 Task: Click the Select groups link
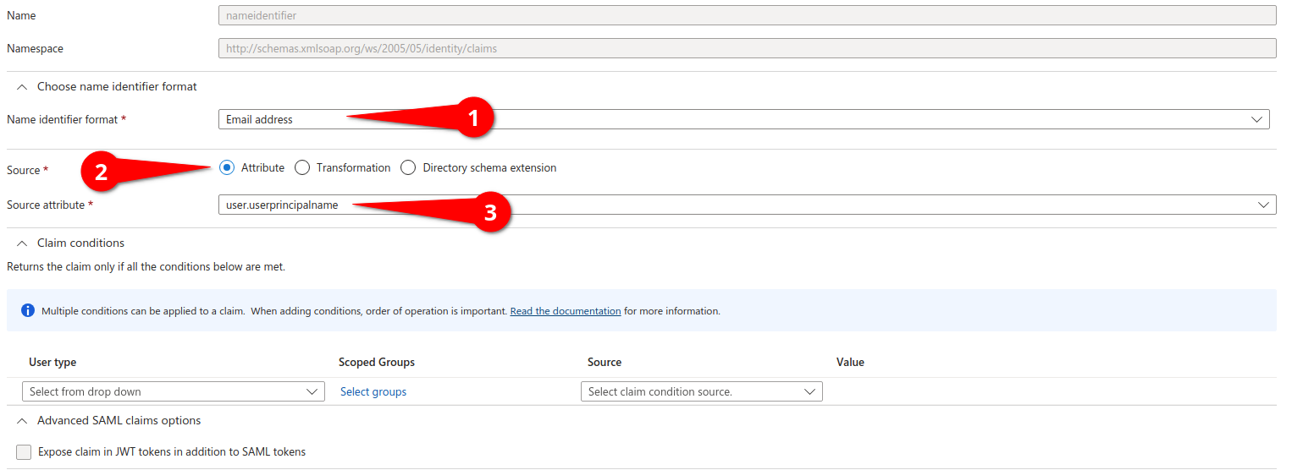[x=373, y=392]
